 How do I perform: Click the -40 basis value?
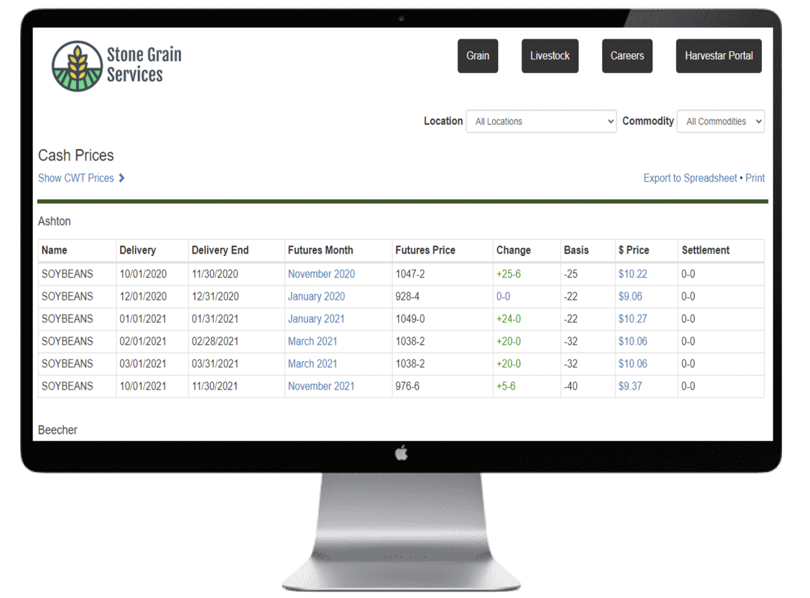(x=570, y=386)
